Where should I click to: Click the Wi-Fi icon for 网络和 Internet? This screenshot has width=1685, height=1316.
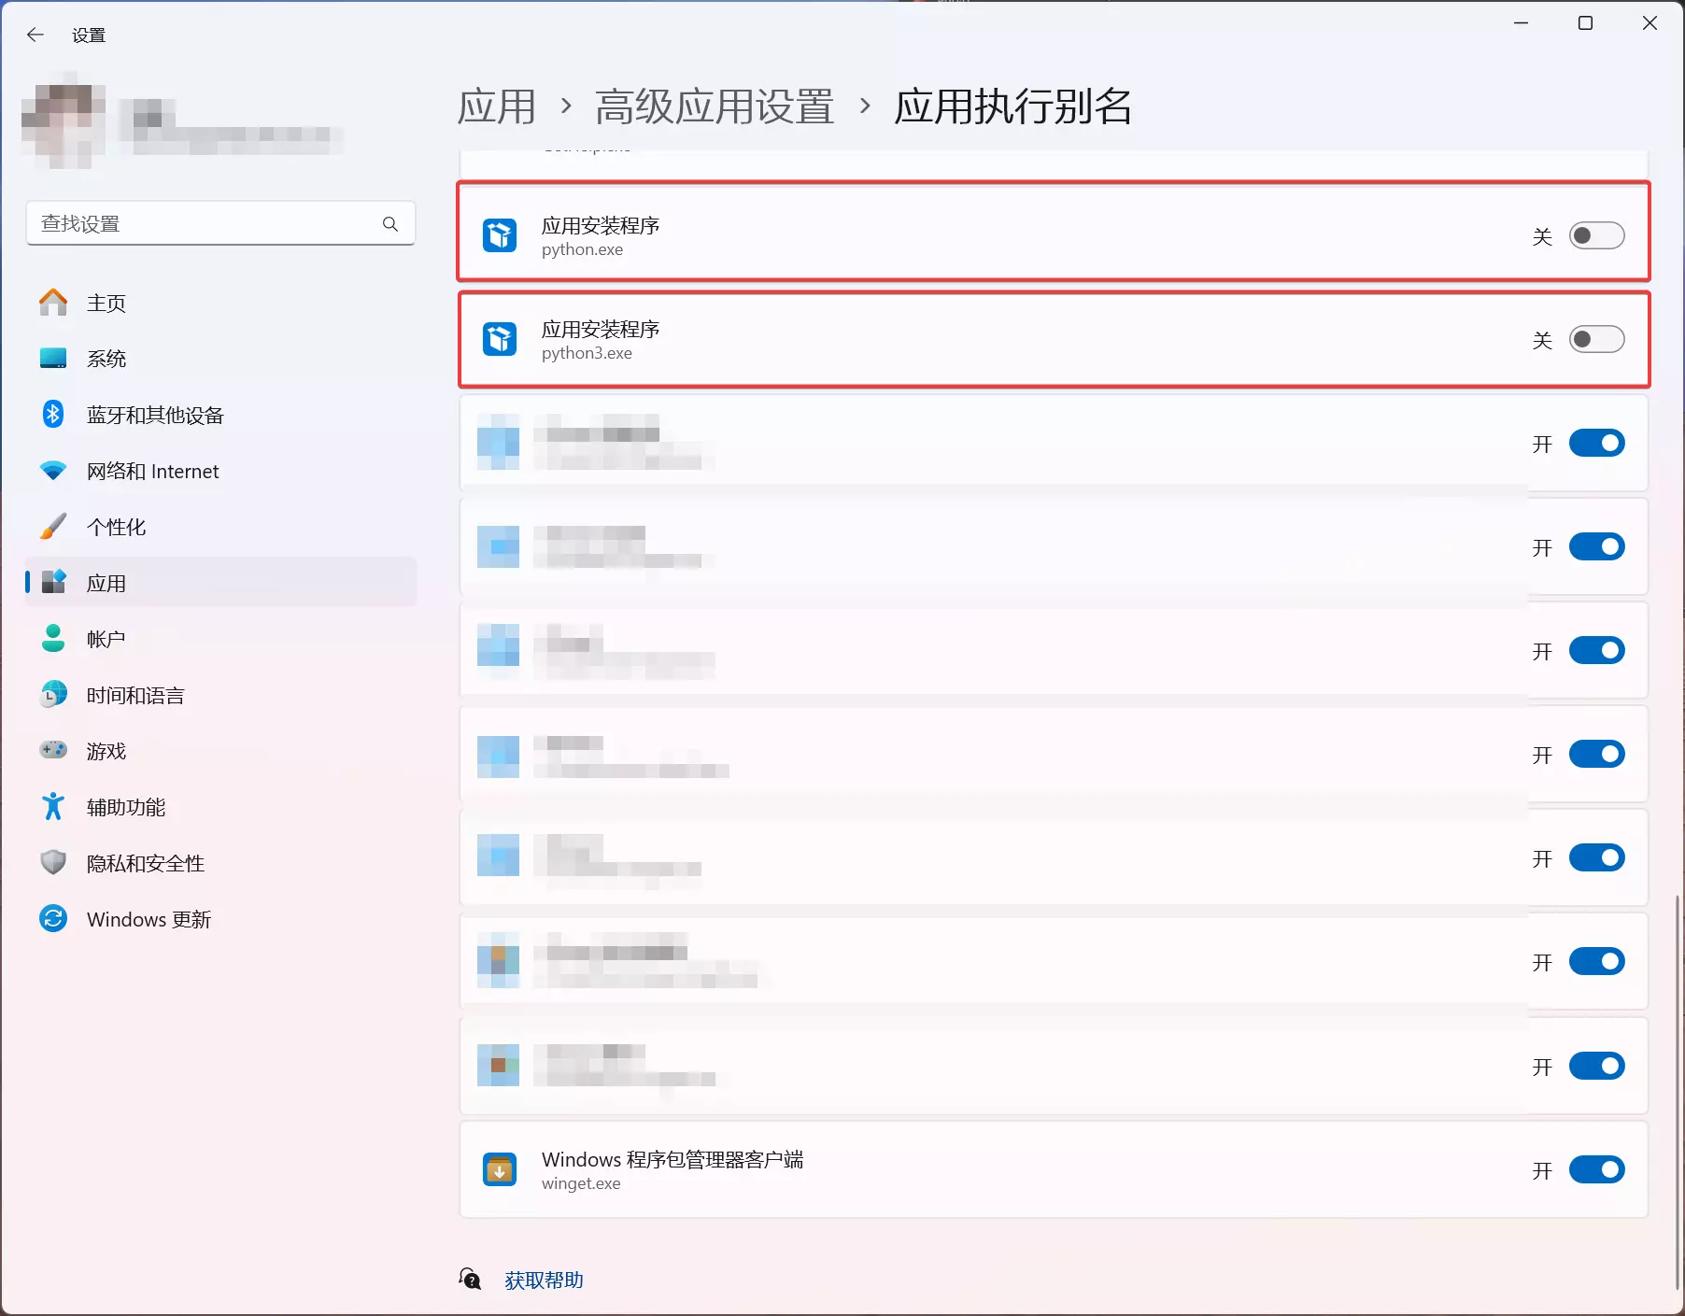[53, 471]
